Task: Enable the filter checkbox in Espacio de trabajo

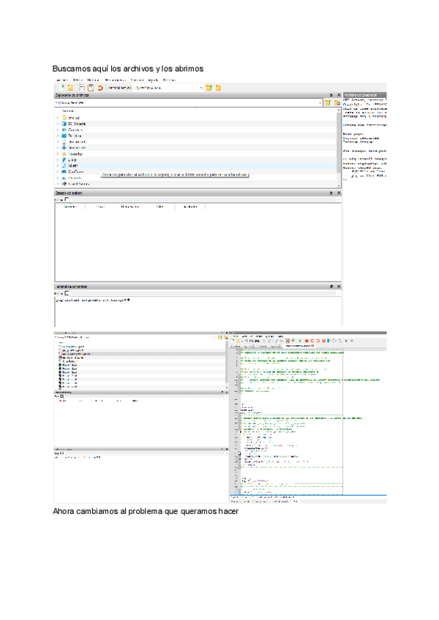Action: coord(66,200)
